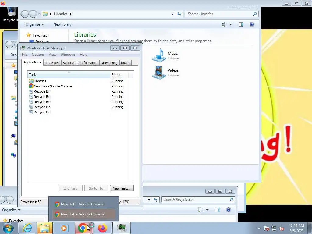This screenshot has width=312, height=234.
Task: Open File menu in Task Manager
Action: click(25, 55)
